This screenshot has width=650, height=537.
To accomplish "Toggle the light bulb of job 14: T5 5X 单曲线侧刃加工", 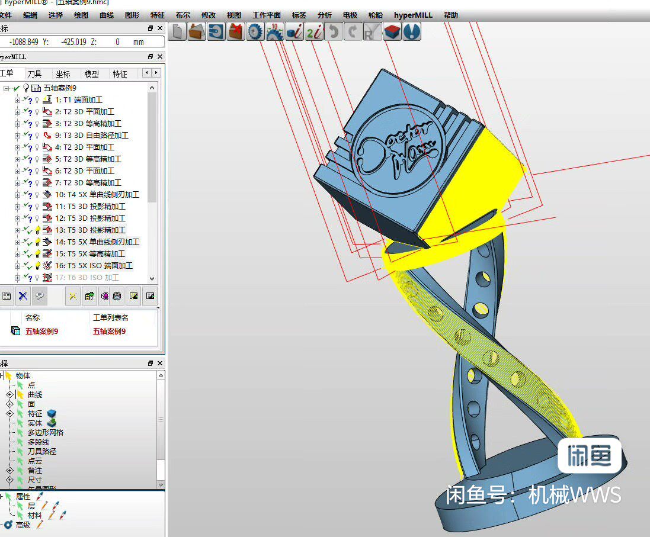I will tap(37, 242).
